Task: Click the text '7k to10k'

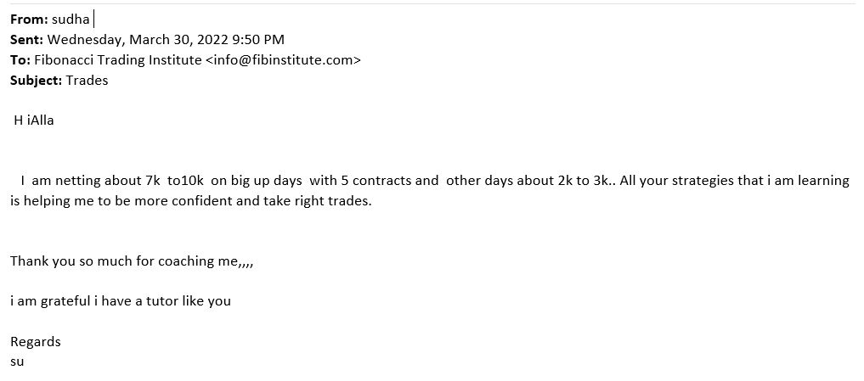Action: pyautogui.click(x=175, y=181)
